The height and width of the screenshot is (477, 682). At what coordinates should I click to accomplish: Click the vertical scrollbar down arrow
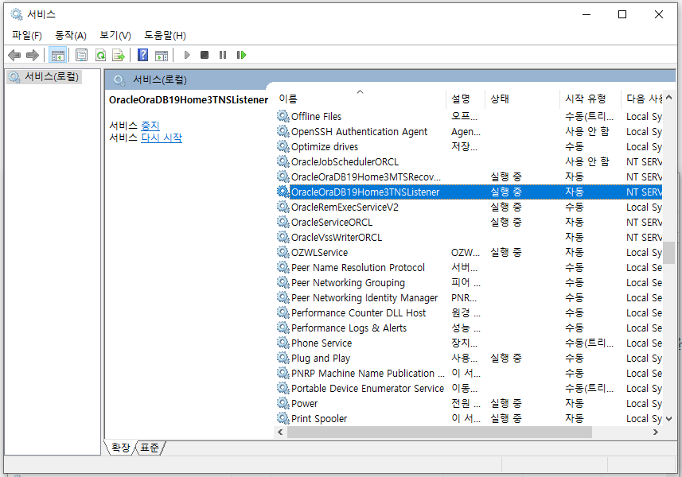(669, 419)
